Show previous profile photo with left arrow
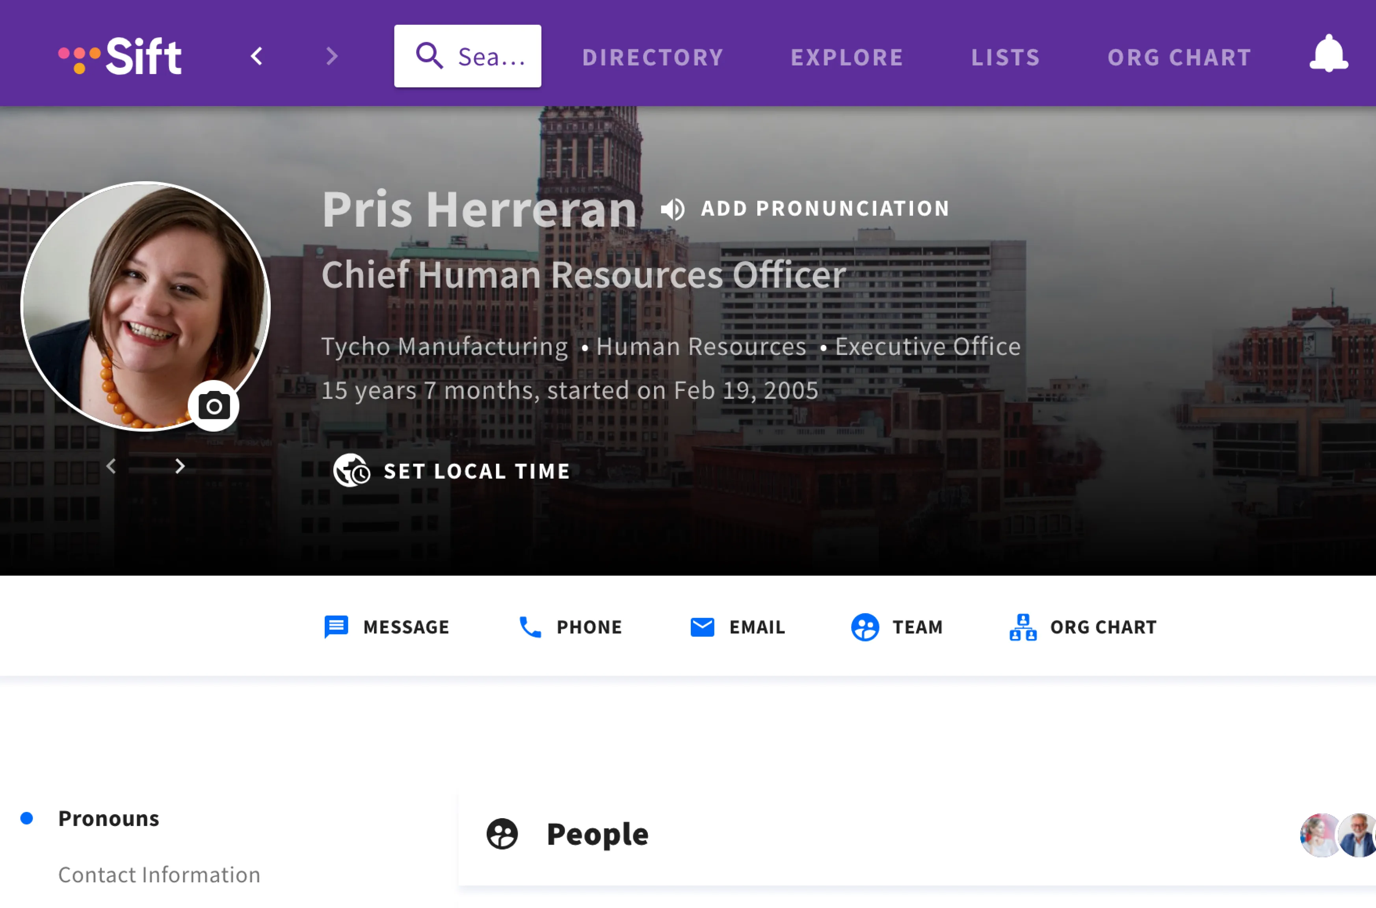1376x908 pixels. [112, 466]
